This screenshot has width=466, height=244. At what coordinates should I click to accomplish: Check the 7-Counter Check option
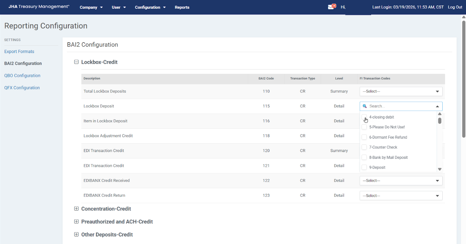364,147
